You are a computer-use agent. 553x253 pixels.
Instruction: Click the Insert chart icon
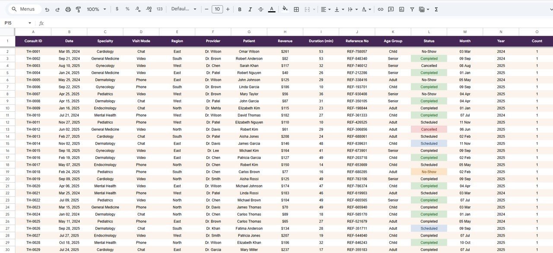pyautogui.click(x=402, y=9)
